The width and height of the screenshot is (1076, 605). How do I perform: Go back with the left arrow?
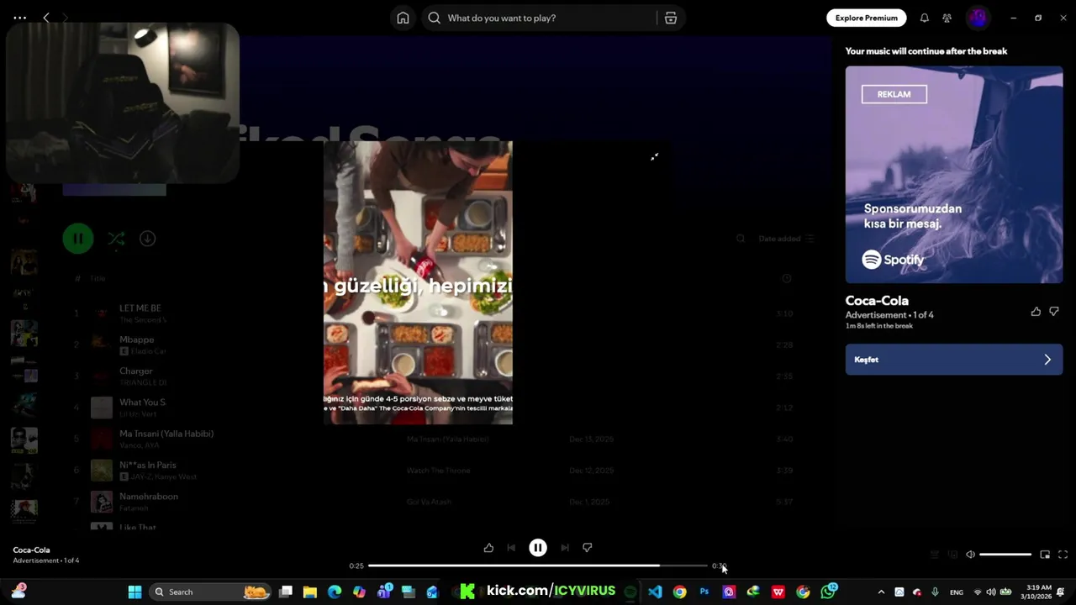[x=46, y=18]
